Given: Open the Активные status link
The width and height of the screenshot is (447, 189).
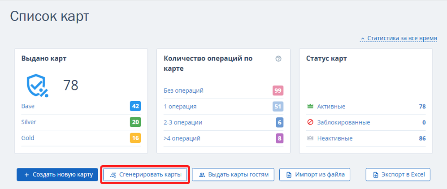Looking at the screenshot, I should [x=331, y=107].
